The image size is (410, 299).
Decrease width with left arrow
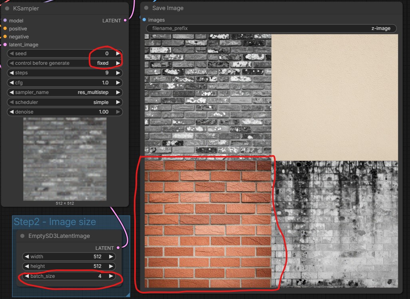pos(26,257)
